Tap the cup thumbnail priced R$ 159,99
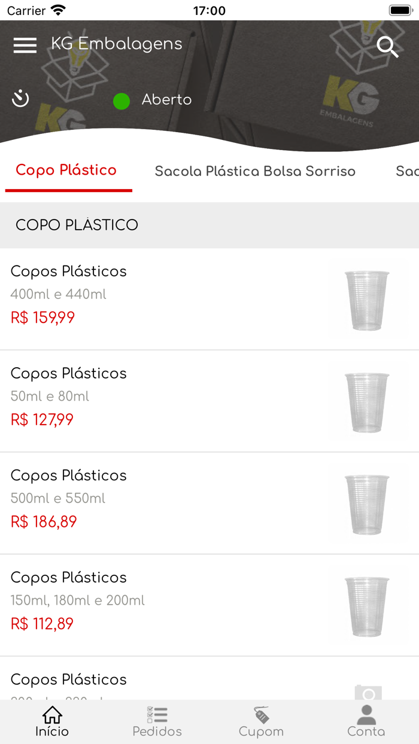 click(366, 300)
